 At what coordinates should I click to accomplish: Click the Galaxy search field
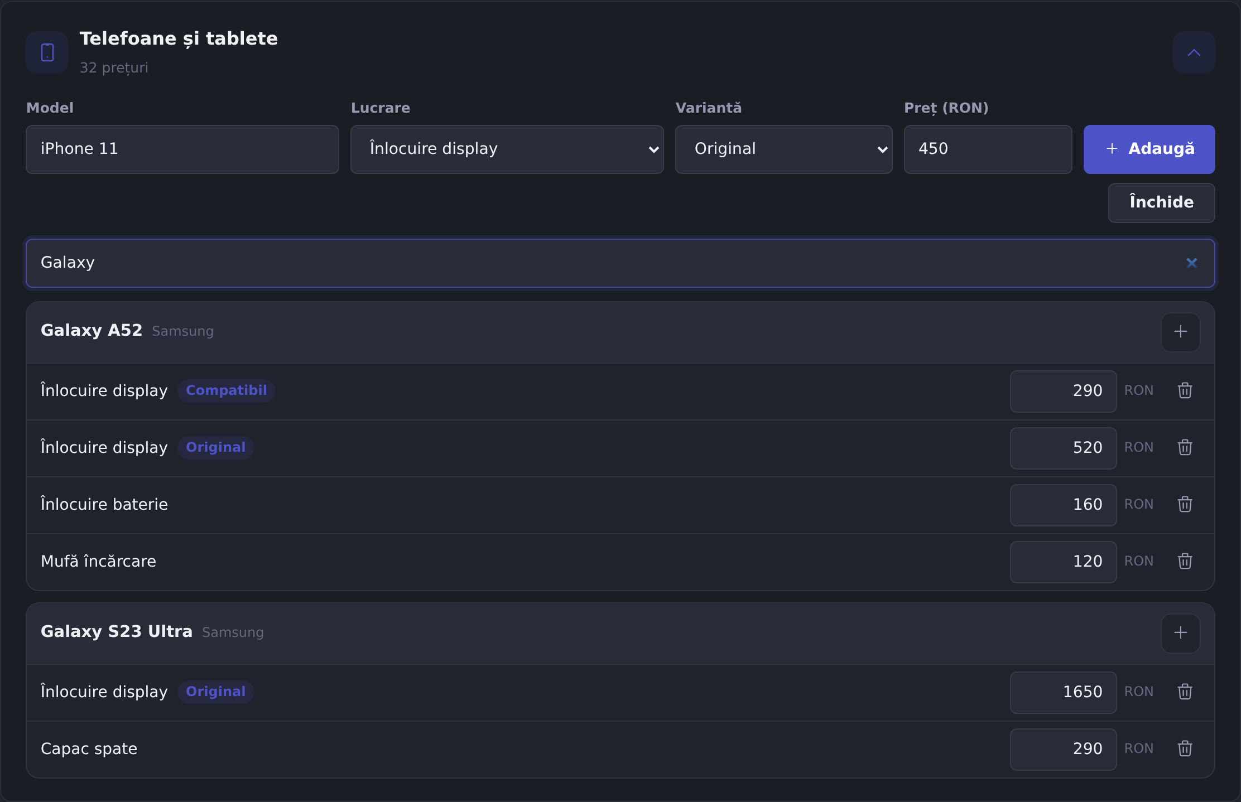click(620, 263)
